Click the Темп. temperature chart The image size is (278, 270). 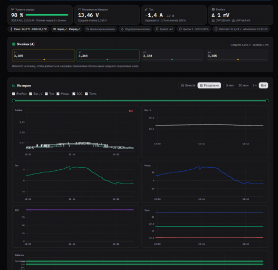point(205,227)
